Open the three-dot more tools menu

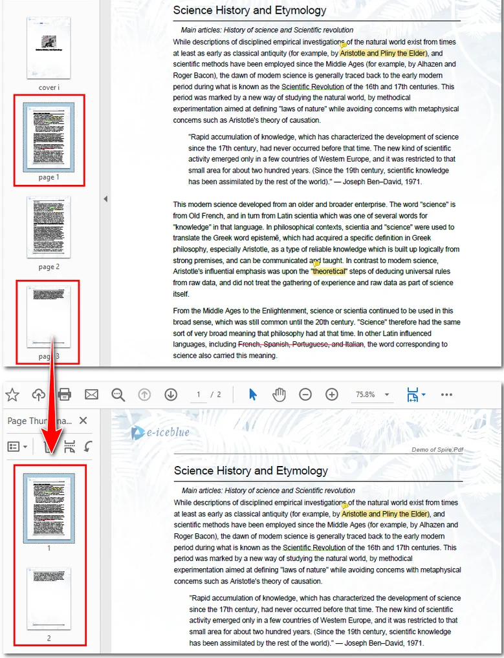[x=446, y=394]
